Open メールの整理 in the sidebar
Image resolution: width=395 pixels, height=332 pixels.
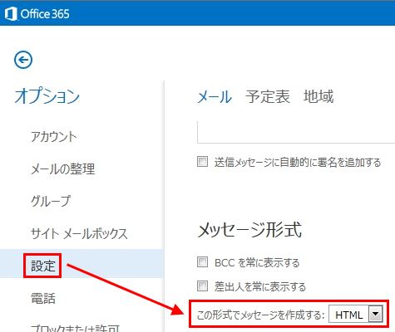pyautogui.click(x=63, y=168)
